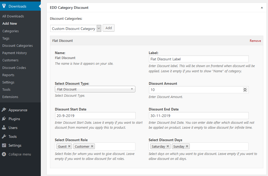Go to Payment History menu item
Screen dimensions: 268x176
pos(15,53)
